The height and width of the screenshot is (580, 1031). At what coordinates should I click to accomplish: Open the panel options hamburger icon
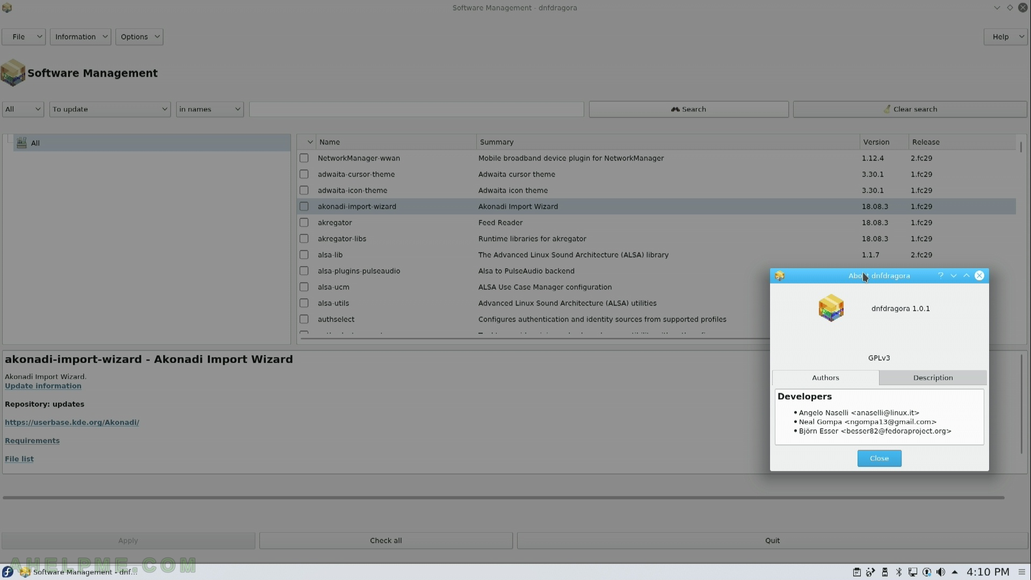(x=1021, y=572)
